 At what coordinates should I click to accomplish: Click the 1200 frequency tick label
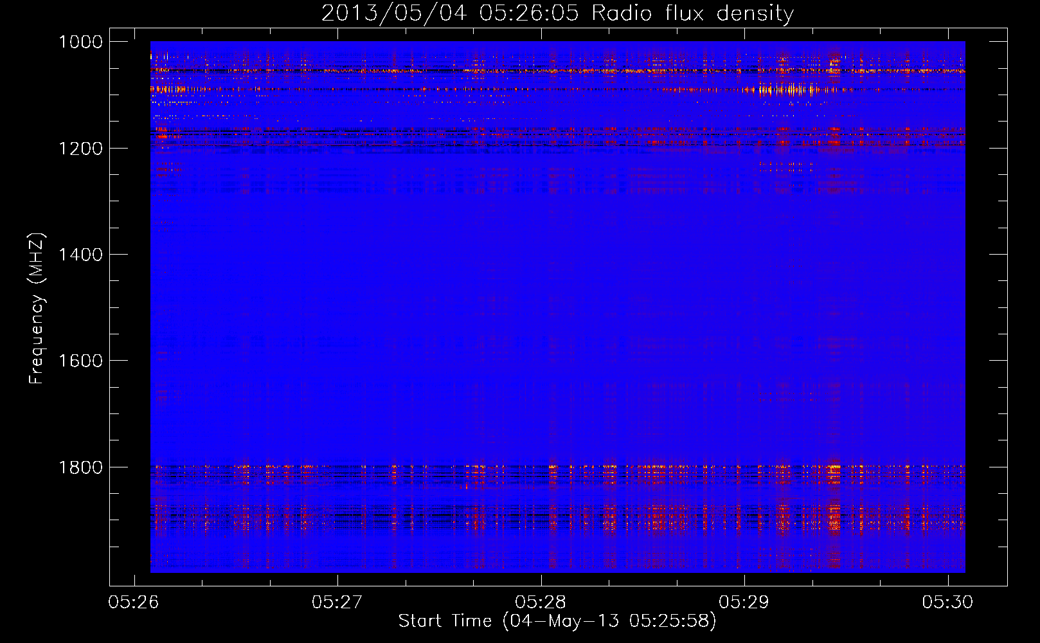click(x=80, y=149)
